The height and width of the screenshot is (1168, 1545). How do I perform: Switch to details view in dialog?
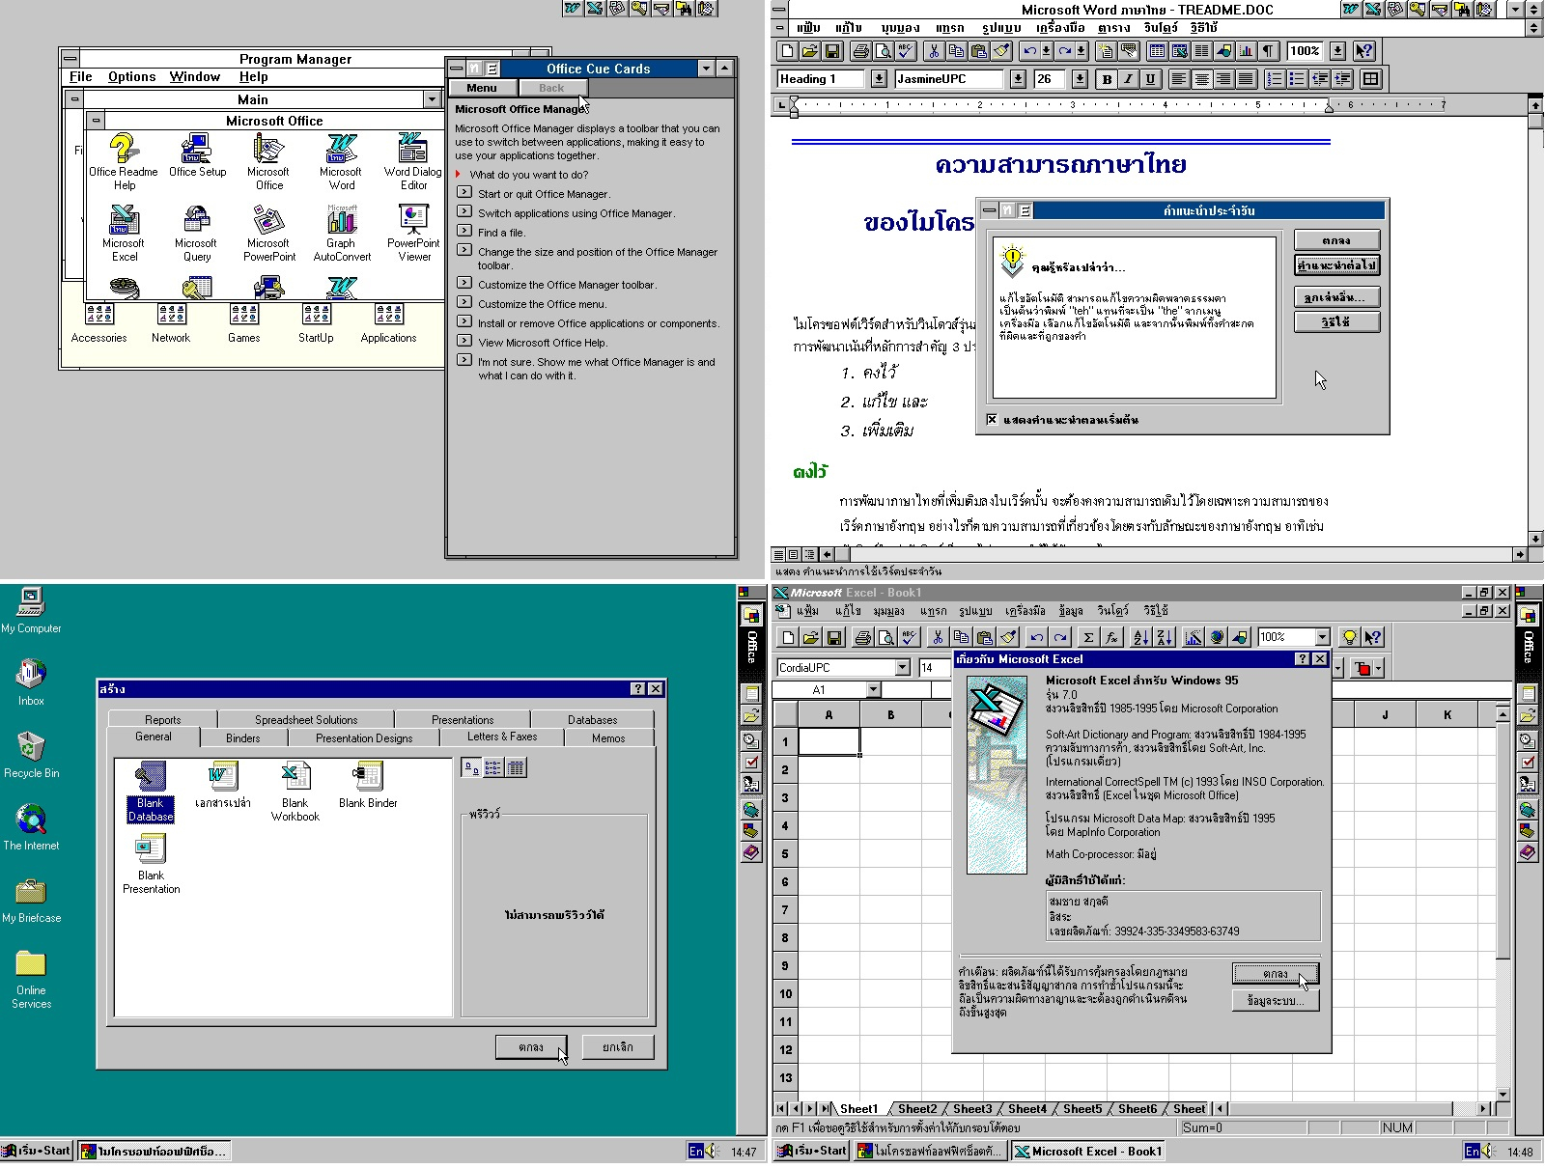[x=516, y=768]
